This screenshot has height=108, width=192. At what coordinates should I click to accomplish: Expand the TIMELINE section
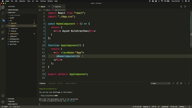[x=11, y=101]
